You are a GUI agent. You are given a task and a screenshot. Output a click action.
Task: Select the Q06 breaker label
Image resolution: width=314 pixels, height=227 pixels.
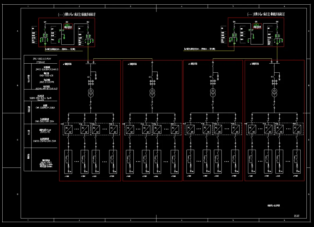point(277,22)
